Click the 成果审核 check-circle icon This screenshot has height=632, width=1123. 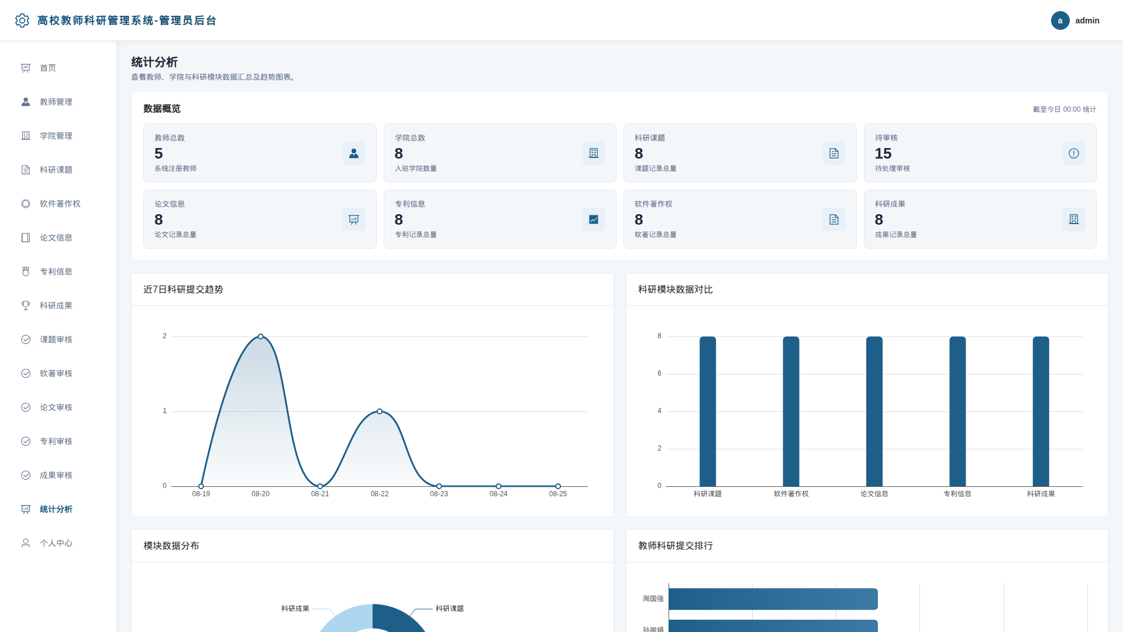(26, 475)
